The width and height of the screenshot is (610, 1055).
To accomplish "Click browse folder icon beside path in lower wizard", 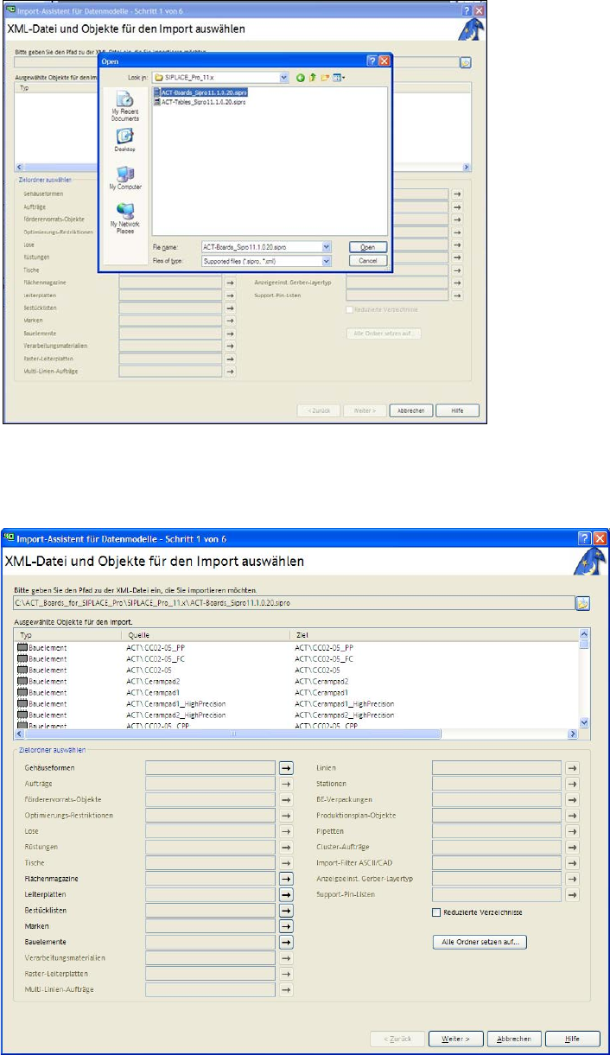I will pos(583,603).
